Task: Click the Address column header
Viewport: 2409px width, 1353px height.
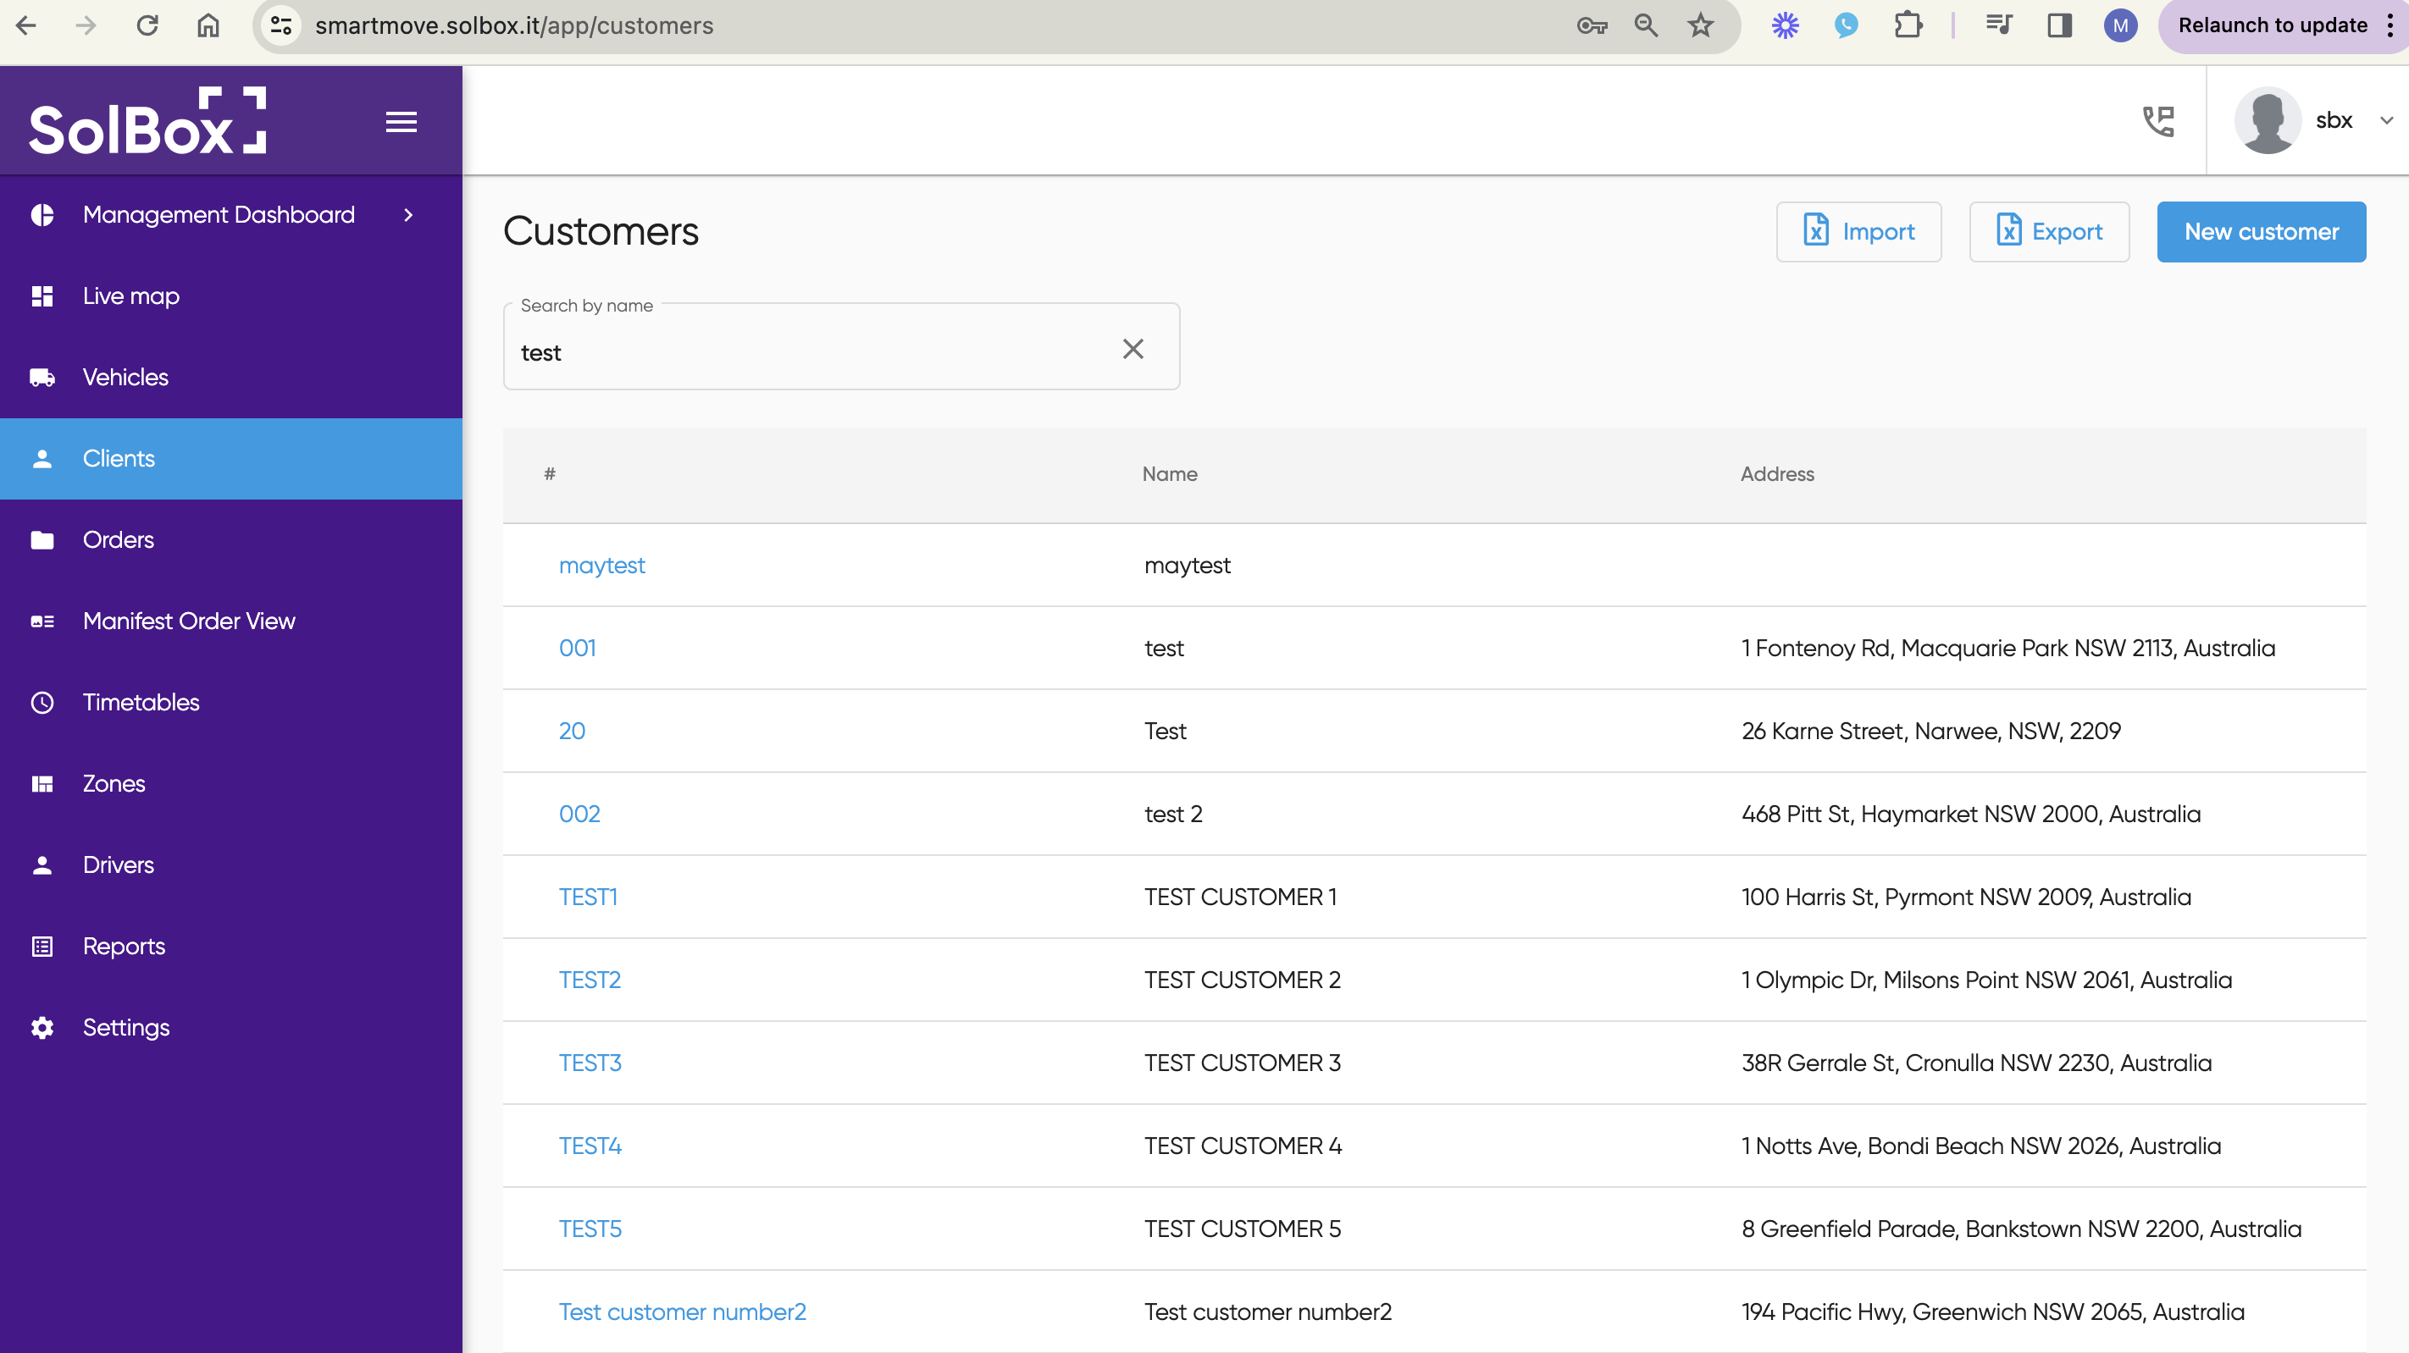Action: (1777, 474)
